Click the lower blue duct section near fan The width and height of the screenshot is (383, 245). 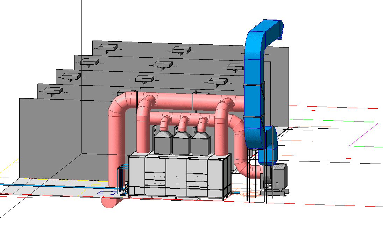(x=269, y=147)
